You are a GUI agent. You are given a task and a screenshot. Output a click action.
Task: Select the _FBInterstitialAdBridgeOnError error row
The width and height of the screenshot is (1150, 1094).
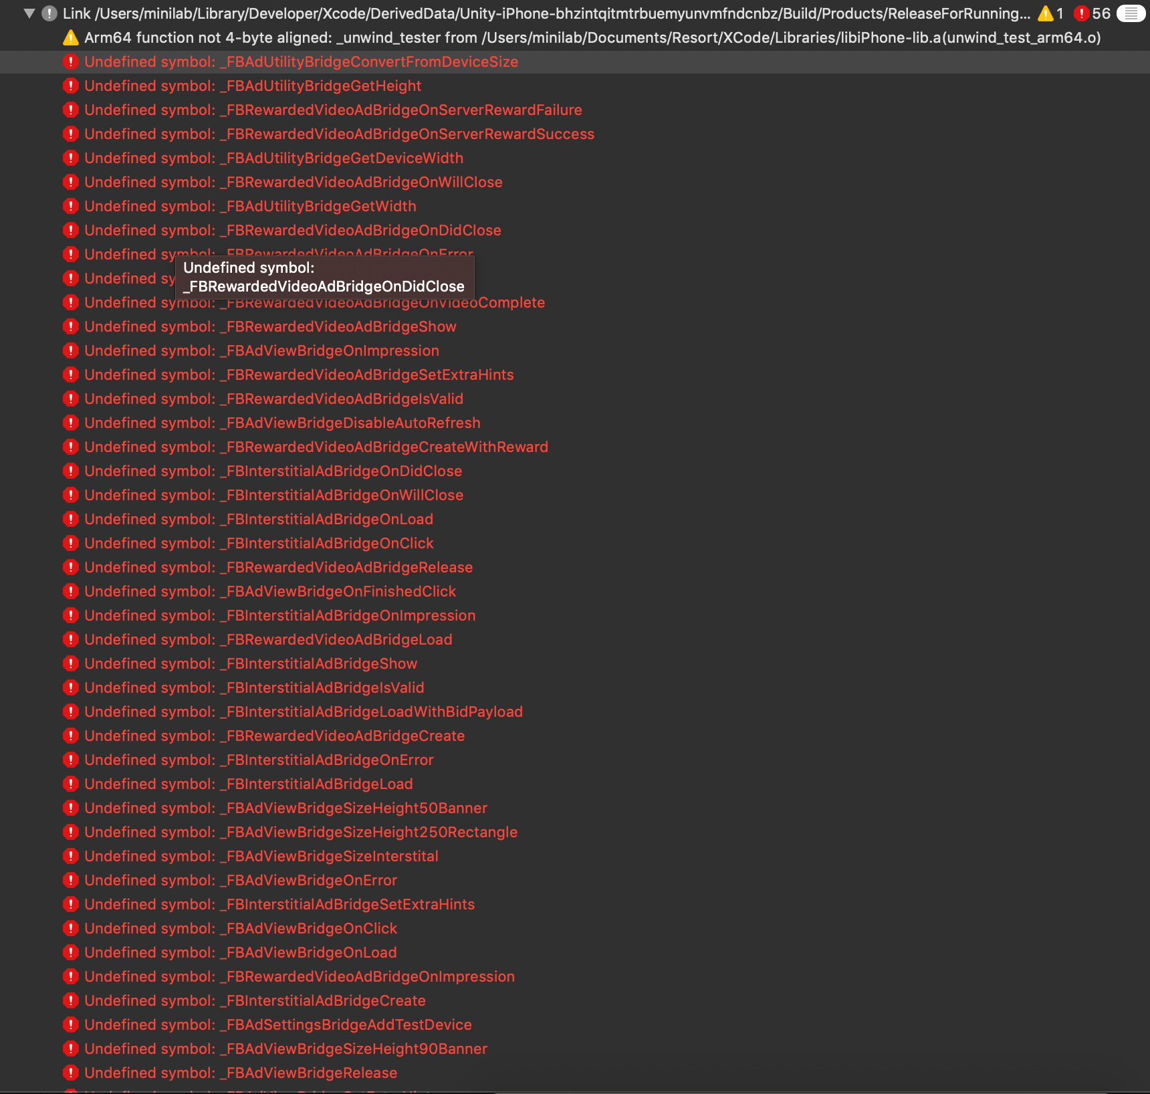[x=575, y=760]
